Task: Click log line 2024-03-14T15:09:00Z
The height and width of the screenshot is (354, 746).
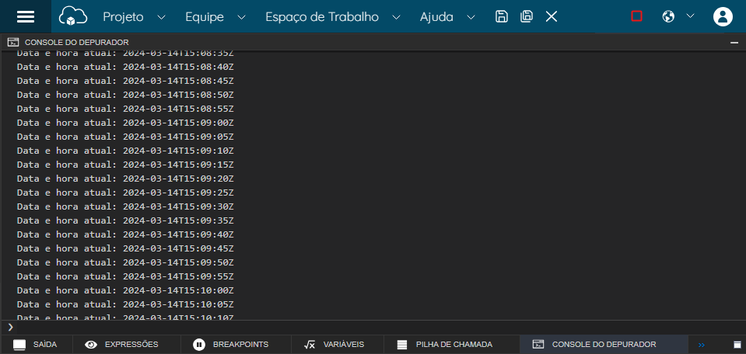Action: [x=125, y=123]
